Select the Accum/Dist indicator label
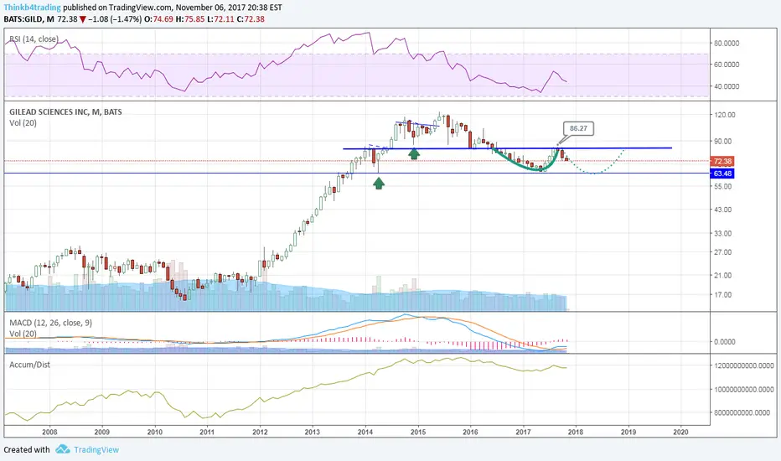 (x=30, y=365)
